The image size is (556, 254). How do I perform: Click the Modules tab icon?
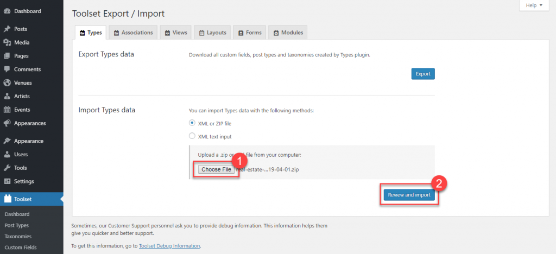click(x=276, y=33)
